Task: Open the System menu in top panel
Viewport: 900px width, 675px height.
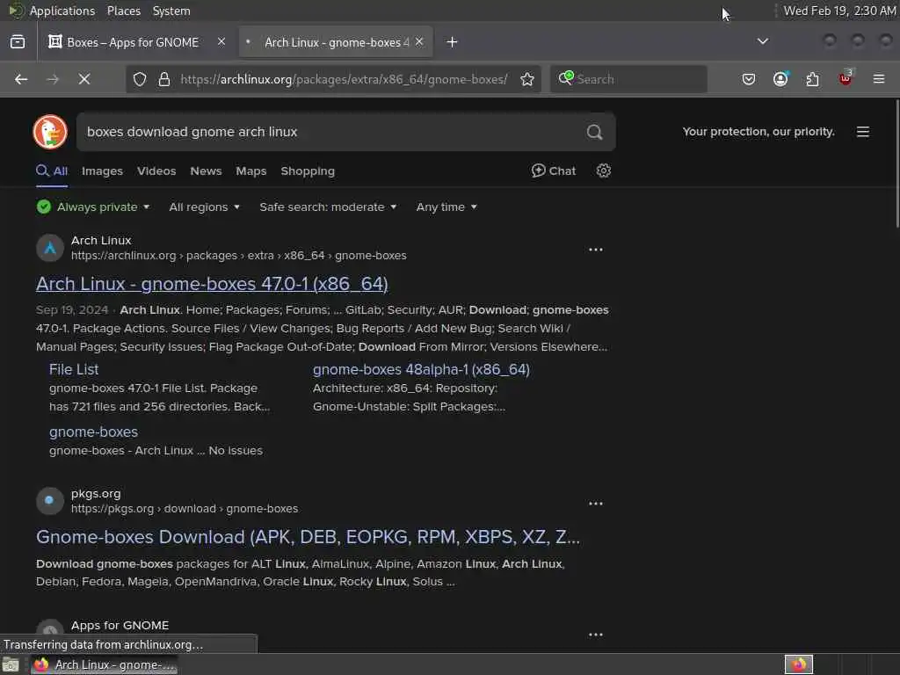Action: tap(171, 11)
